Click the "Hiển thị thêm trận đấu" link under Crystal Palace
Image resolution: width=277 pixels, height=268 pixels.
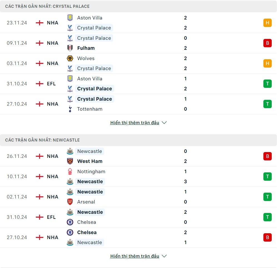[x=134, y=123]
